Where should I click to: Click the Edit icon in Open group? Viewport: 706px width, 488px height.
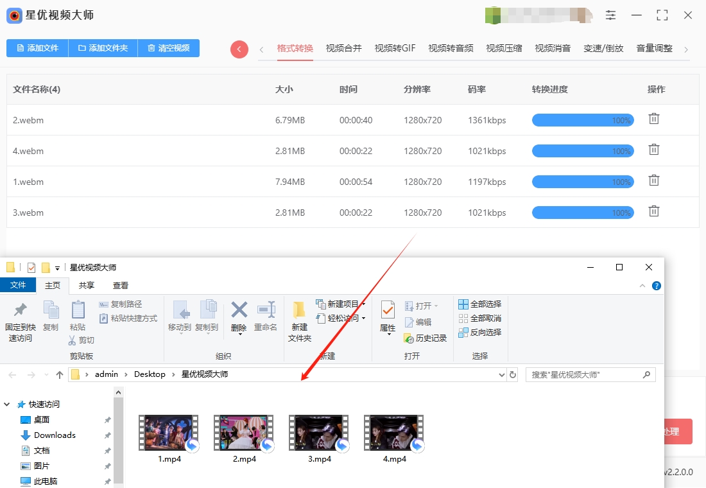click(x=409, y=322)
